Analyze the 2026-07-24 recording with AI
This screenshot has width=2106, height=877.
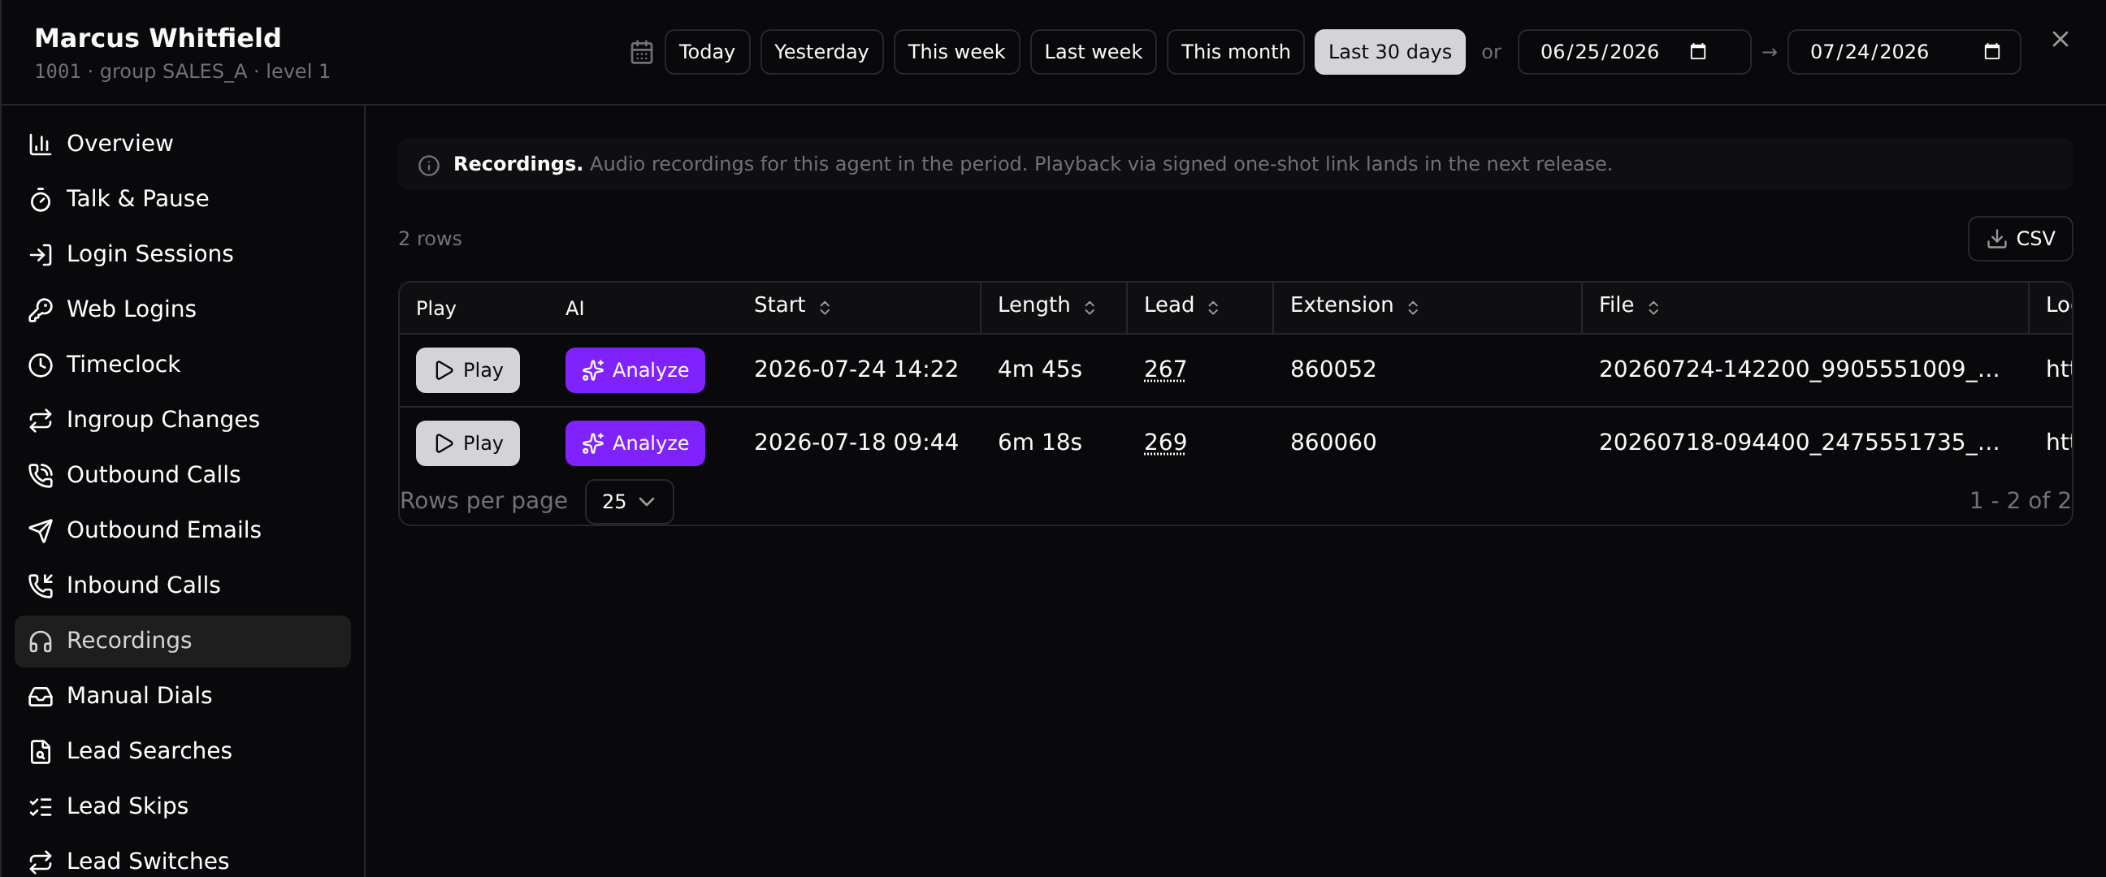[635, 370]
